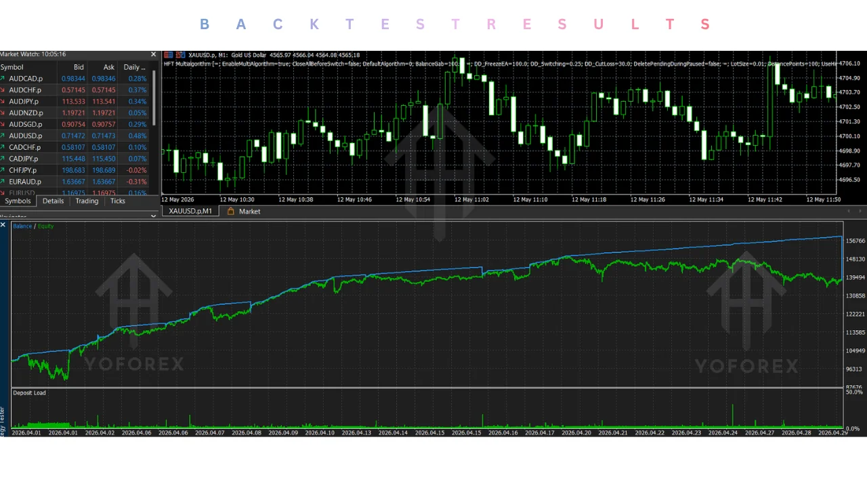The width and height of the screenshot is (867, 488).
Task: Select the CHFJPY.p symbol name
Action: (x=23, y=171)
